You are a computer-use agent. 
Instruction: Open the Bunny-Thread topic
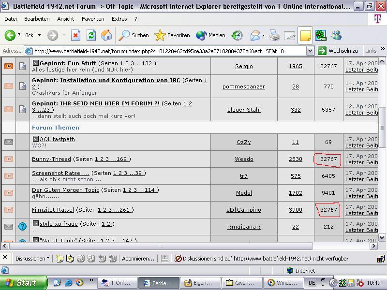(51, 159)
